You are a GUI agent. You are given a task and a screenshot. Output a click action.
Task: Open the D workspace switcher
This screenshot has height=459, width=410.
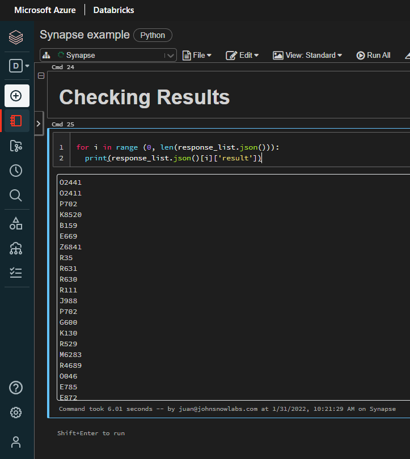(x=19, y=66)
